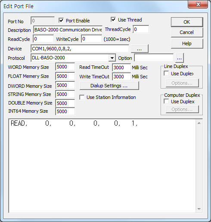The image size is (211, 222).
Task: Open Dialup Settings
Action: tap(109, 86)
